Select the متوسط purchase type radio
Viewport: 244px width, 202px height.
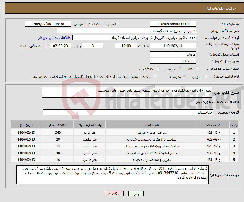tap(185, 76)
